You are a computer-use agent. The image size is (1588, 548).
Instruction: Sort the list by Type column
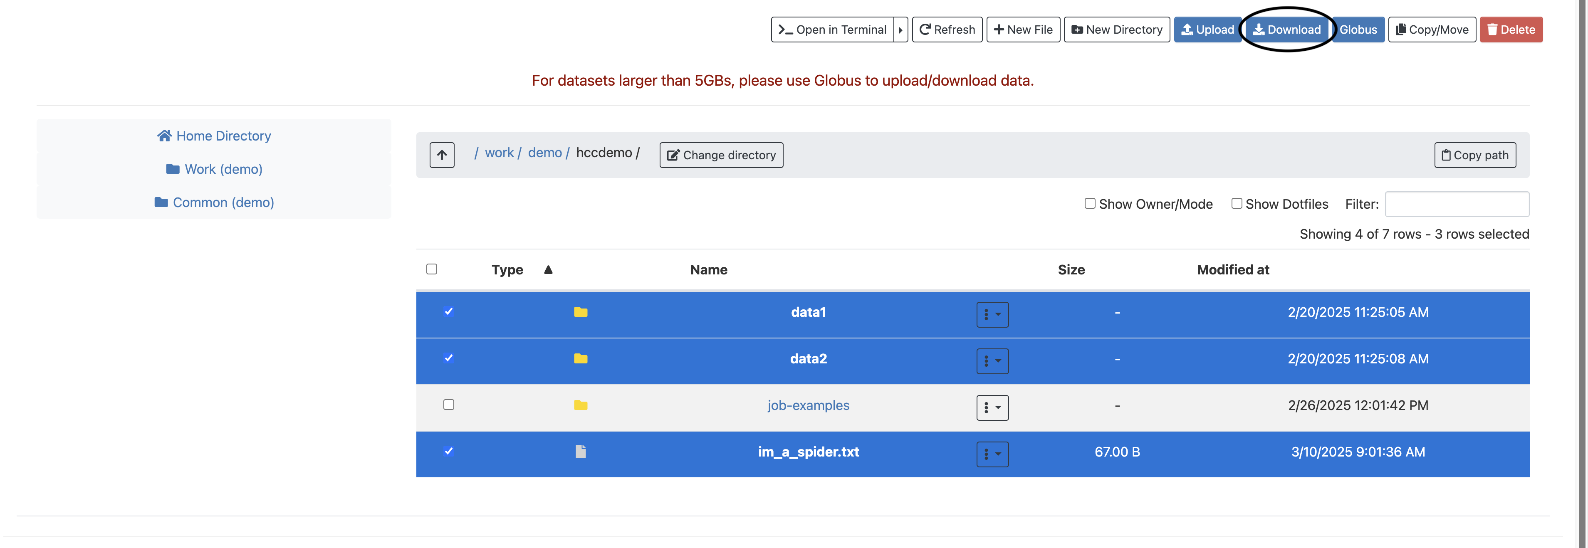coord(507,269)
